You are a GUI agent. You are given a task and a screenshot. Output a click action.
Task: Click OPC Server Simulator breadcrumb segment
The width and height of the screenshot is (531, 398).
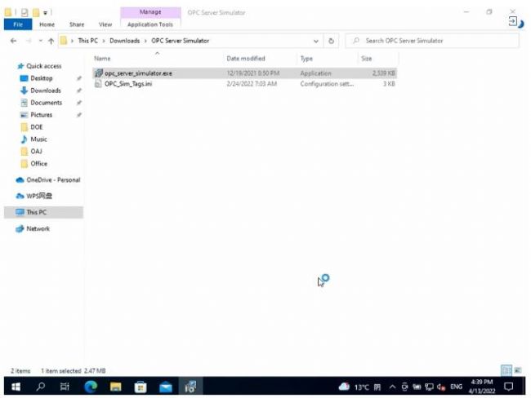tap(181, 41)
